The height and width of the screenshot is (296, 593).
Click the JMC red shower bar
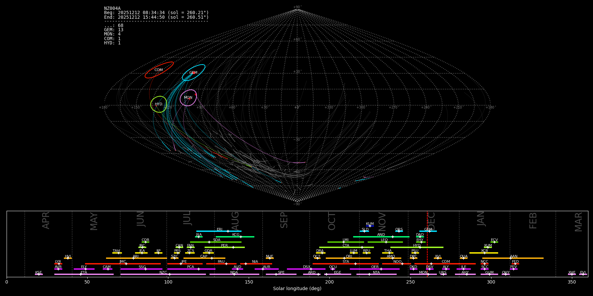click(123, 264)
